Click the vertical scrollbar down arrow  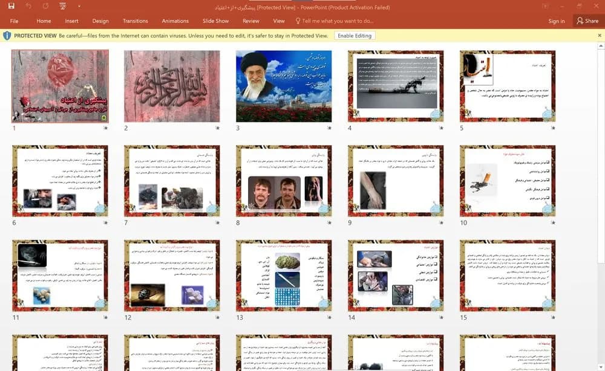click(601, 367)
